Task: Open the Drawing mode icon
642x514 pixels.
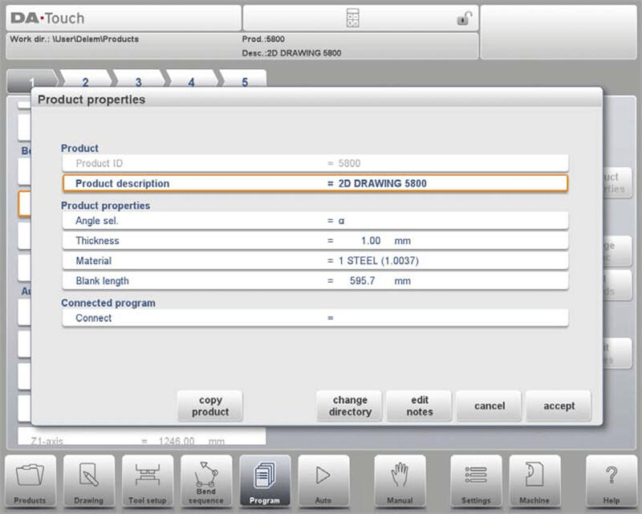Action: point(89,480)
